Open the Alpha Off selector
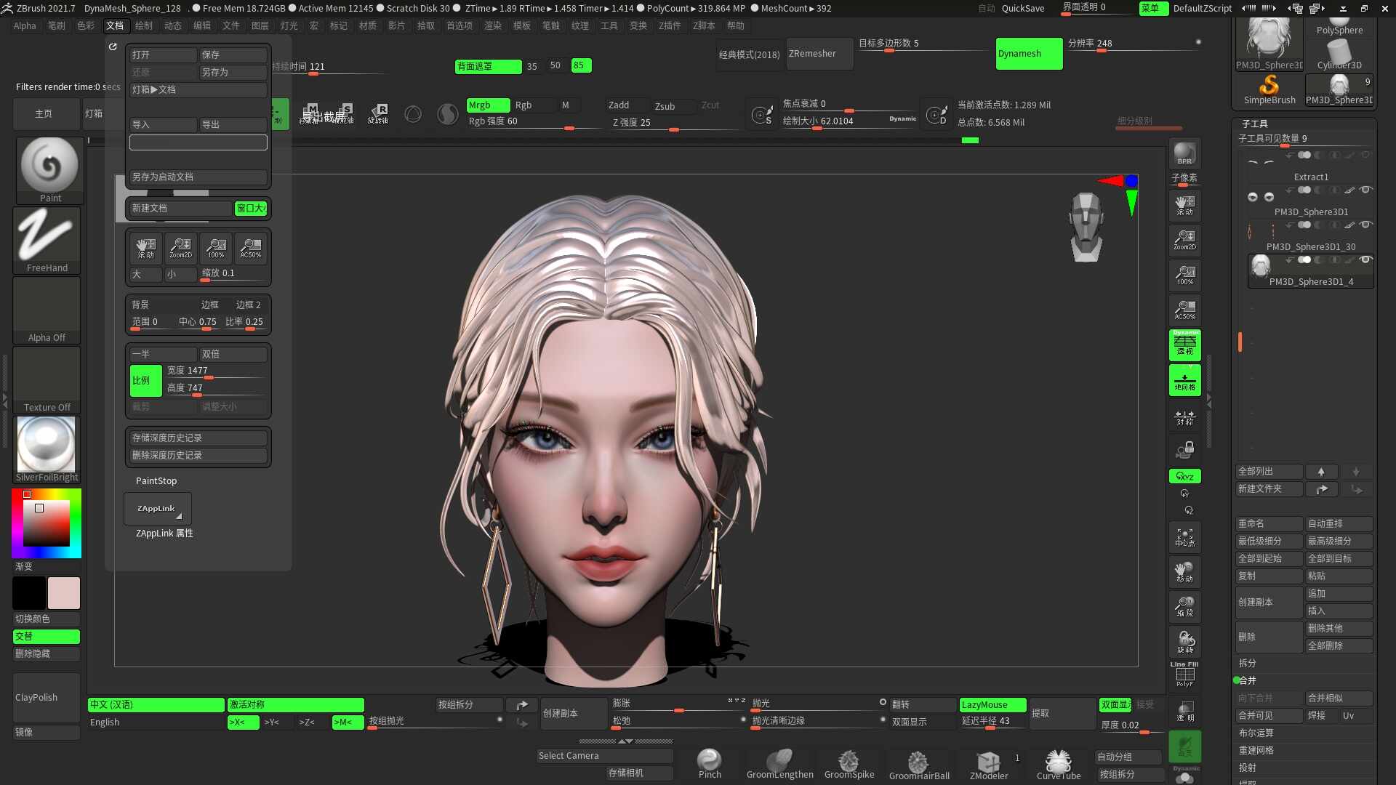This screenshot has width=1396, height=785. point(47,310)
